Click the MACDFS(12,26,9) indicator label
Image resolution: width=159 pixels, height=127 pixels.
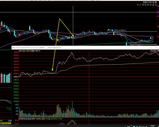pyautogui.click(x=25, y=119)
